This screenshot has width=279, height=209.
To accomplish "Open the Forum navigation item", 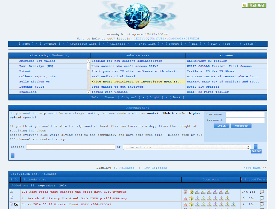I will [x=174, y=44].
